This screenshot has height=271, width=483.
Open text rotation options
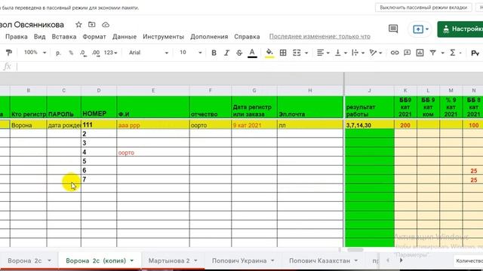[376, 53]
